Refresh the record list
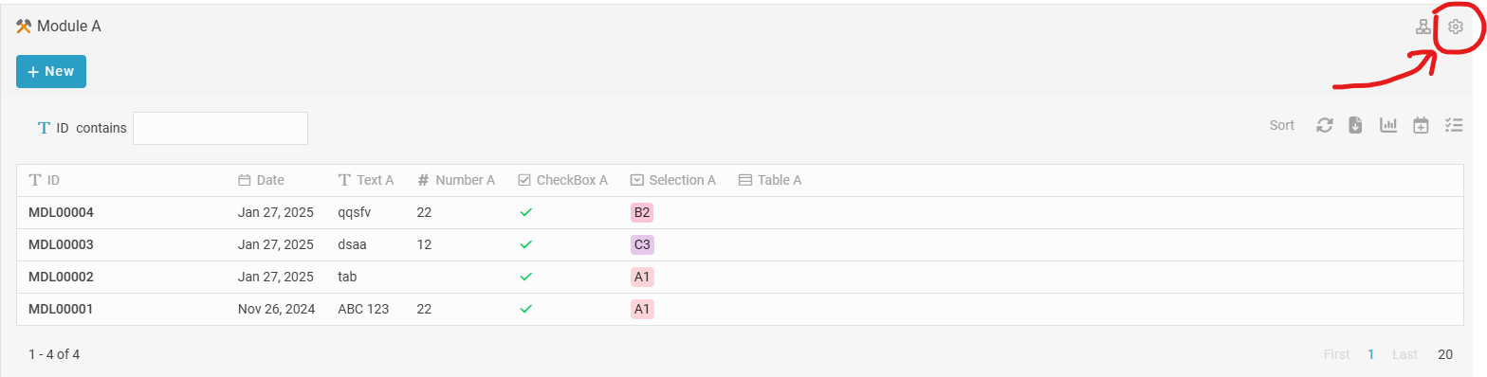Viewport: 1487px width, 377px height. pos(1325,125)
